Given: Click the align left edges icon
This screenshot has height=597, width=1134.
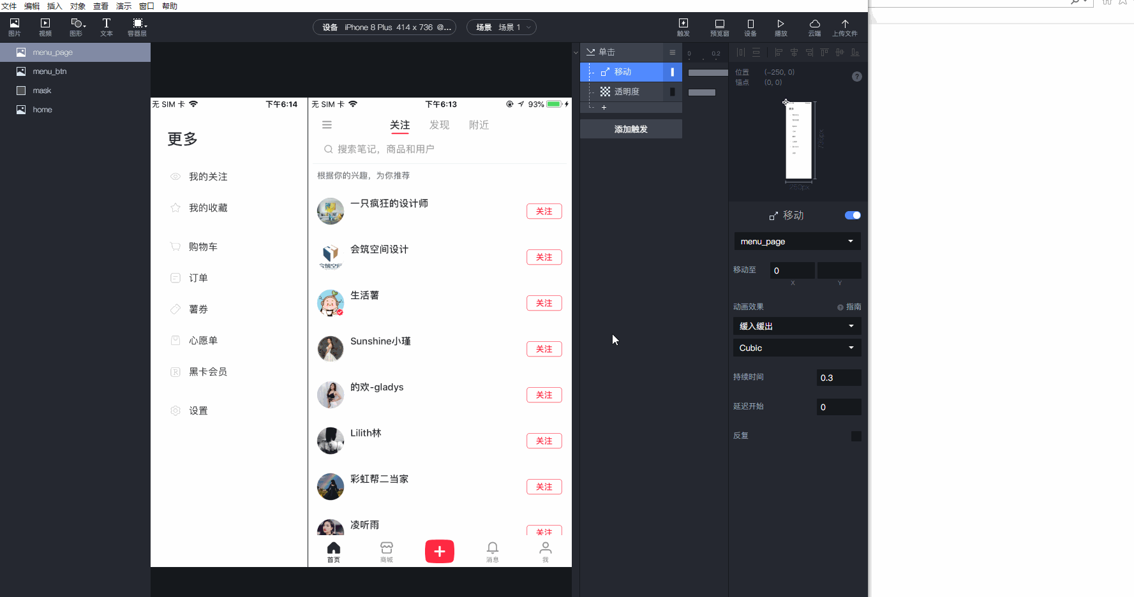Looking at the screenshot, I should point(779,52).
